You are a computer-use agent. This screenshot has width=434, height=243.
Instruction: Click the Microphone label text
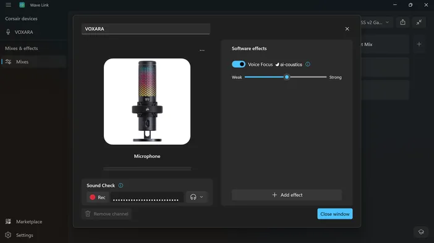[x=147, y=156]
